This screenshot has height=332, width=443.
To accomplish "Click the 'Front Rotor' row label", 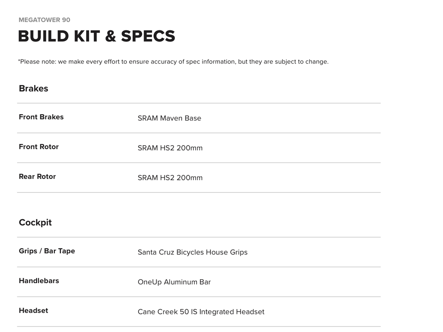I will click(x=39, y=147).
